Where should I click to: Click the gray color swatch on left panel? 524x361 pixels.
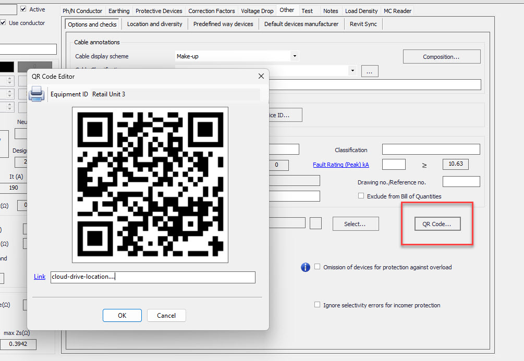click(35, 66)
